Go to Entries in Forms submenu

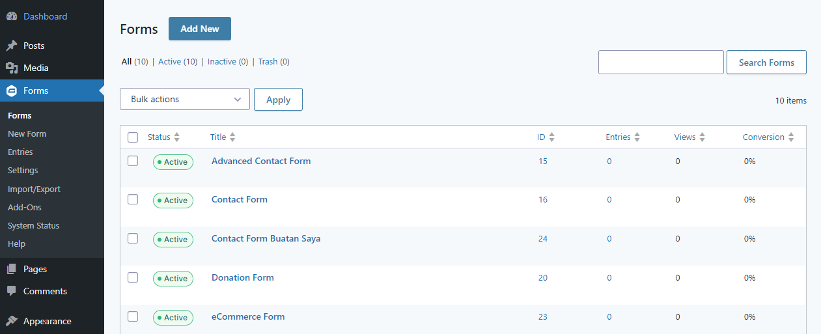[20, 152]
